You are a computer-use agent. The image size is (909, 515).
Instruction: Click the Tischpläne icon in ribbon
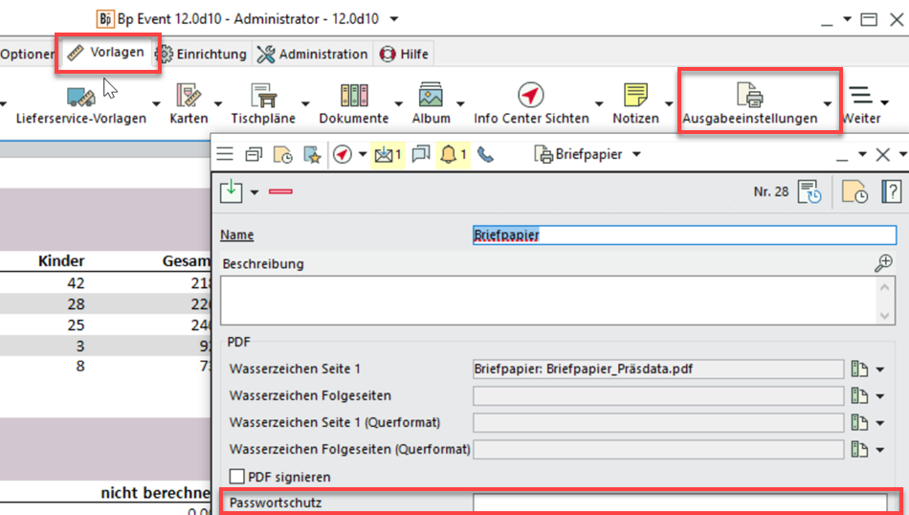coord(263,97)
